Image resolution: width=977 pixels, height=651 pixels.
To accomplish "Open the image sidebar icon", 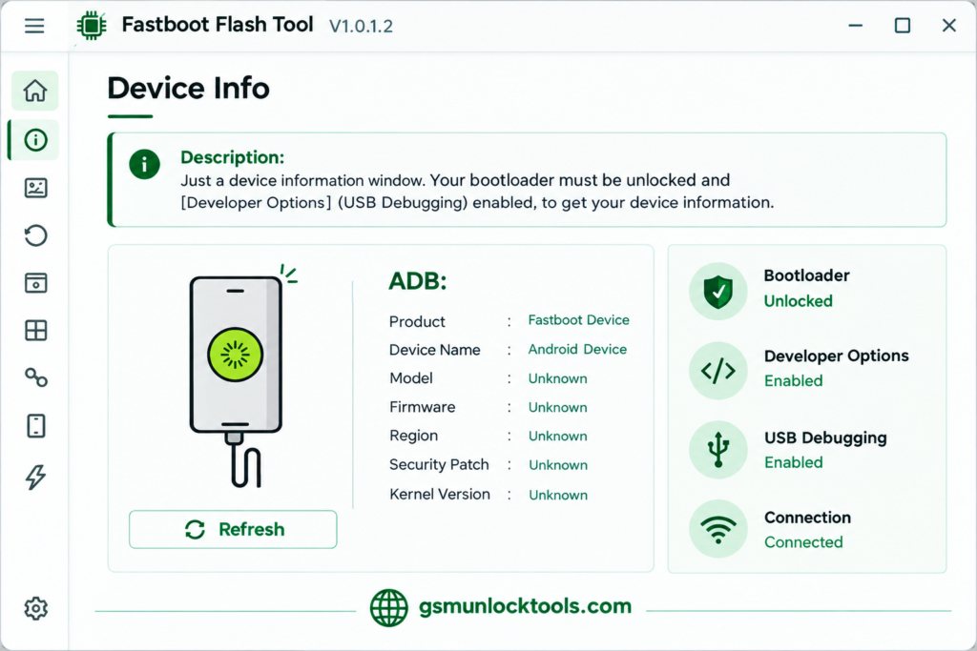I will 35,188.
